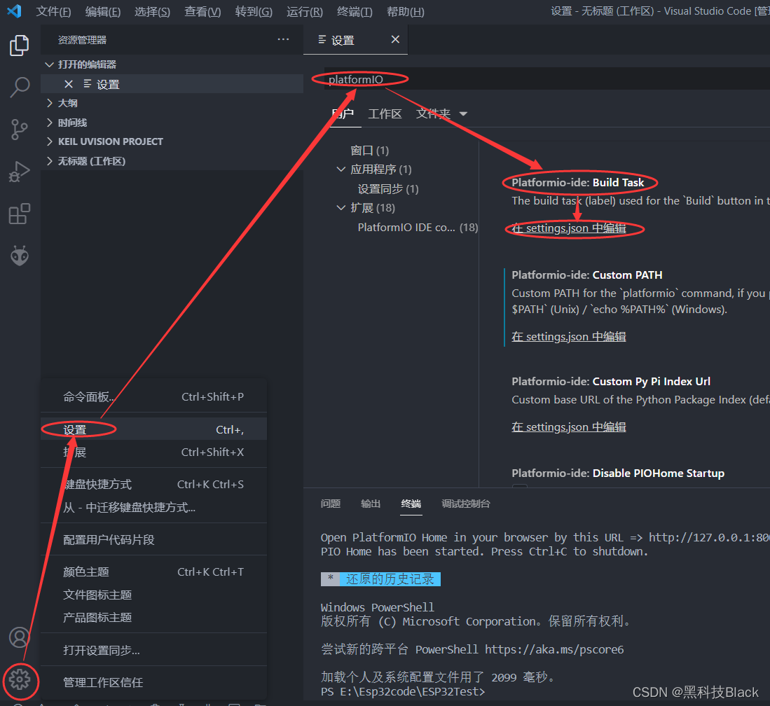
Task: Click the VS Code logo icon
Action: 14,11
